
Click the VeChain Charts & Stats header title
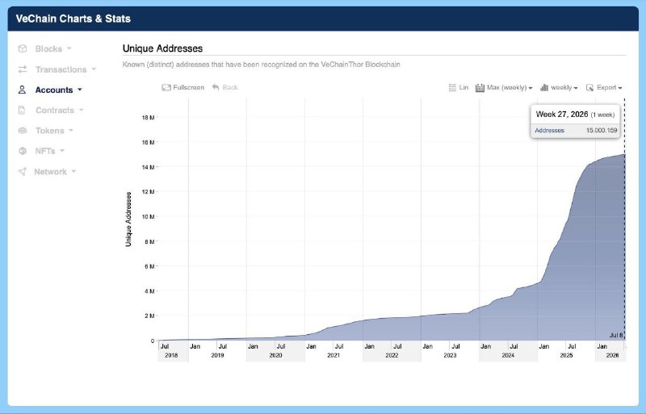[x=73, y=19]
